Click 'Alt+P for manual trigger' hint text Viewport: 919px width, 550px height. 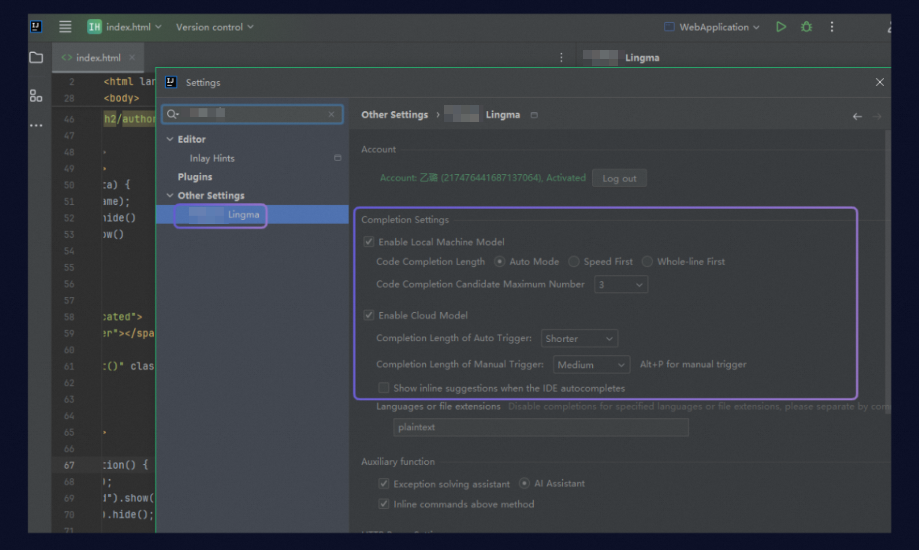pos(693,364)
